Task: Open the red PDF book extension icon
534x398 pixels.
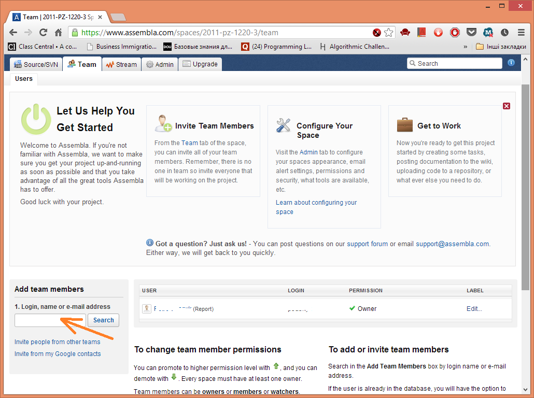Action: (x=421, y=33)
